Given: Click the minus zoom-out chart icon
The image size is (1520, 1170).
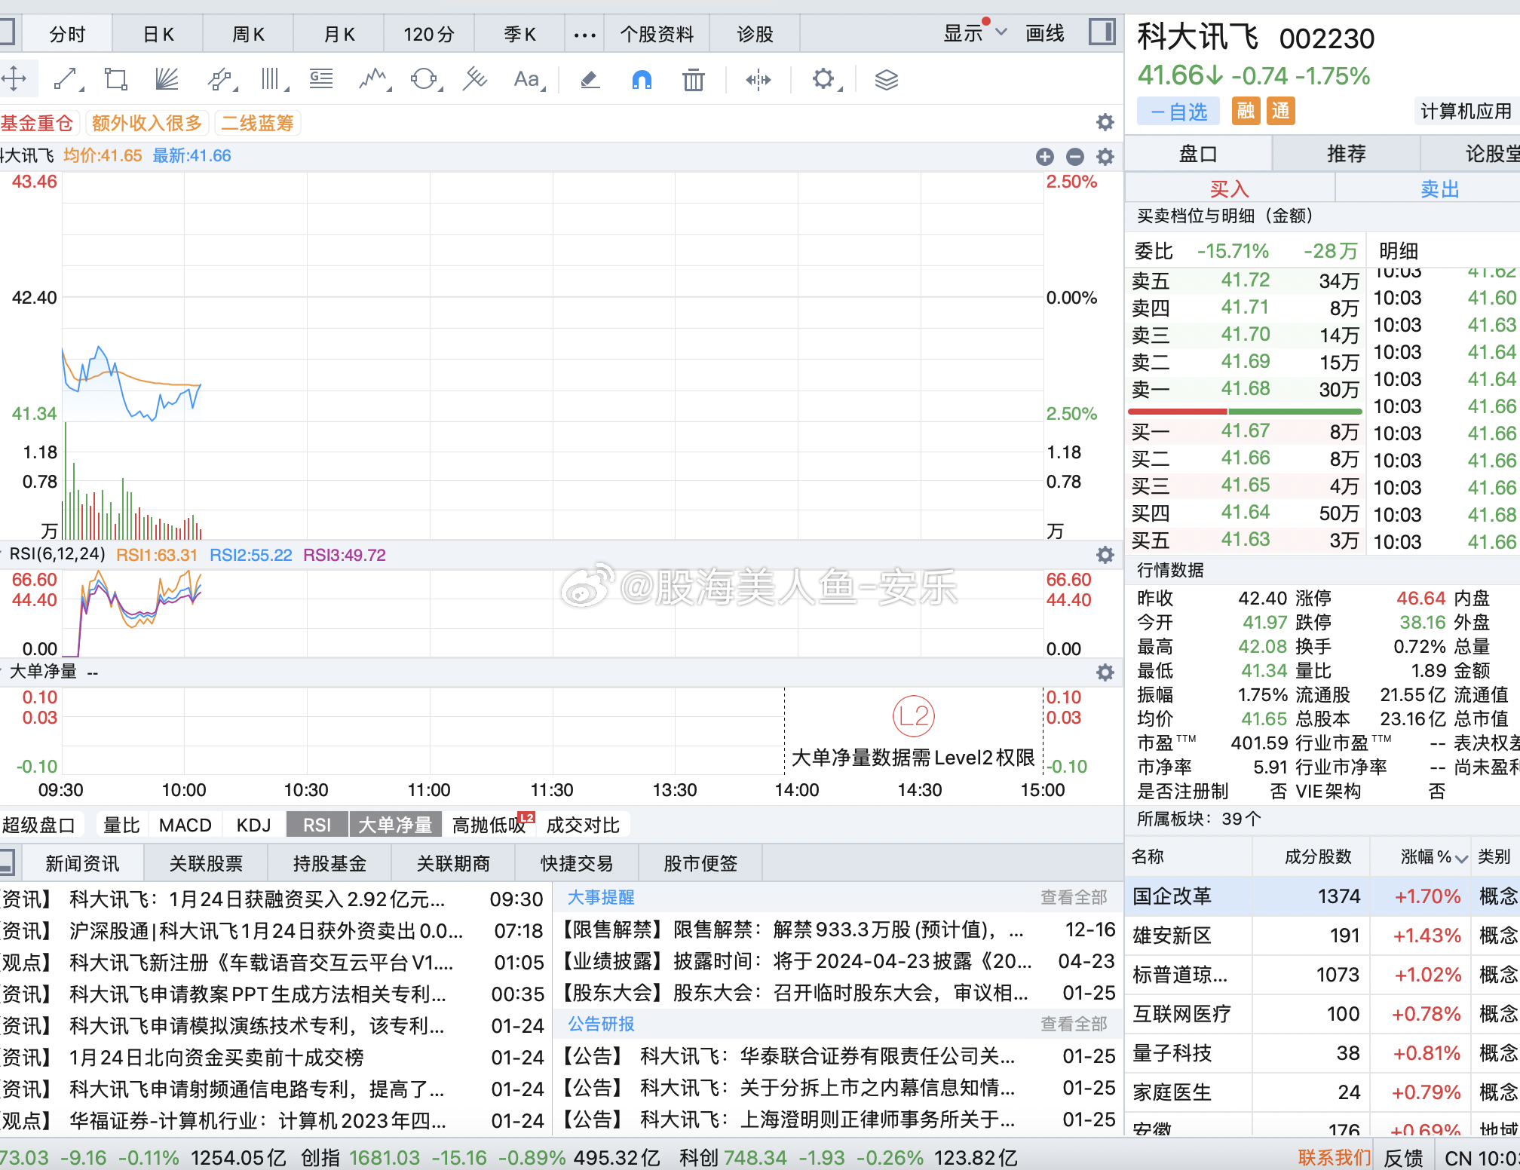Looking at the screenshot, I should (1075, 157).
